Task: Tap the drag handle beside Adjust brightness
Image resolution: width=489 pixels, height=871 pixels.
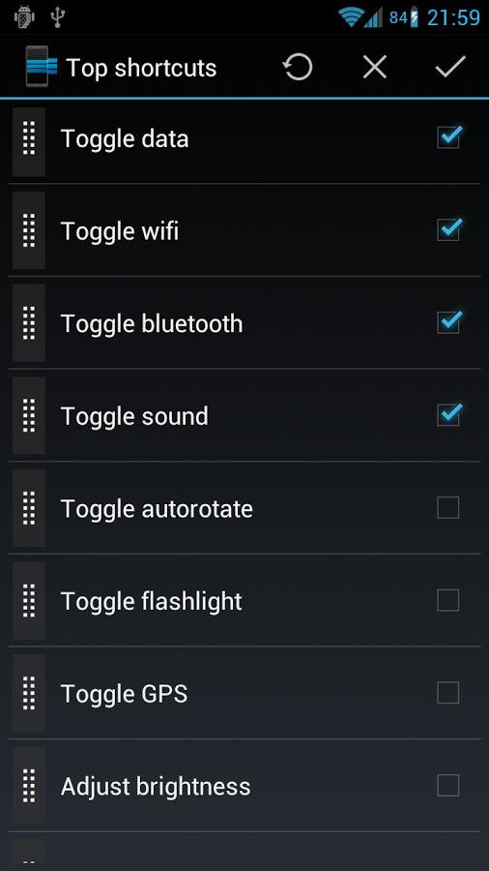Action: pyautogui.click(x=29, y=786)
